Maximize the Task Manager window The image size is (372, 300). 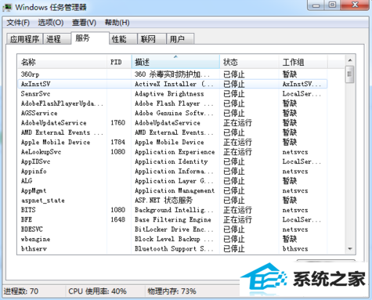coord(332,5)
